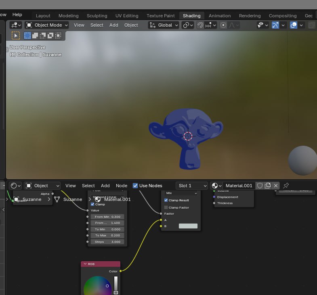Select the tweak arrow tool icon

(16, 36)
